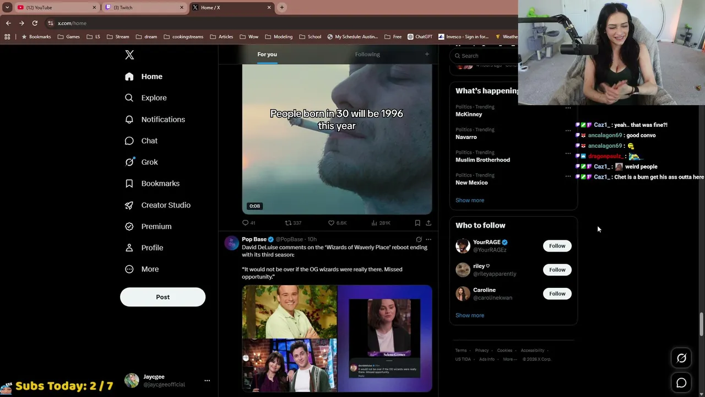Reload the current page
The image size is (705, 397).
coord(35,23)
